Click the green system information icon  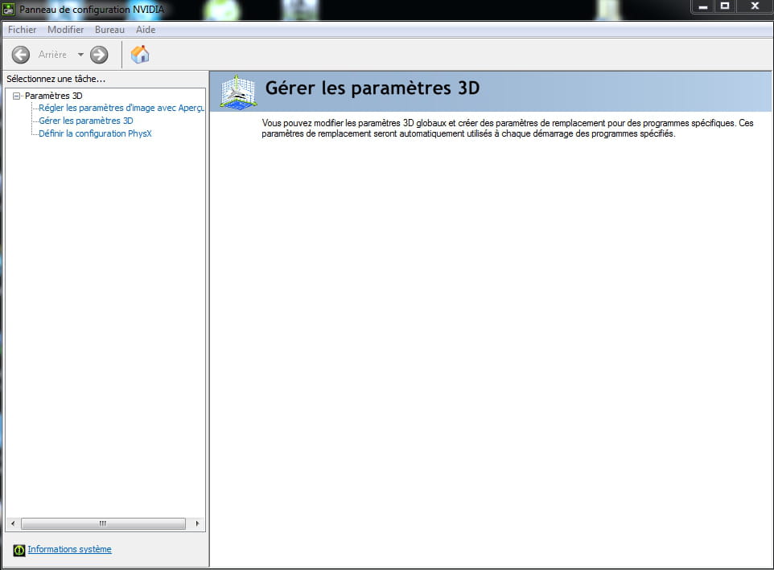(x=19, y=550)
